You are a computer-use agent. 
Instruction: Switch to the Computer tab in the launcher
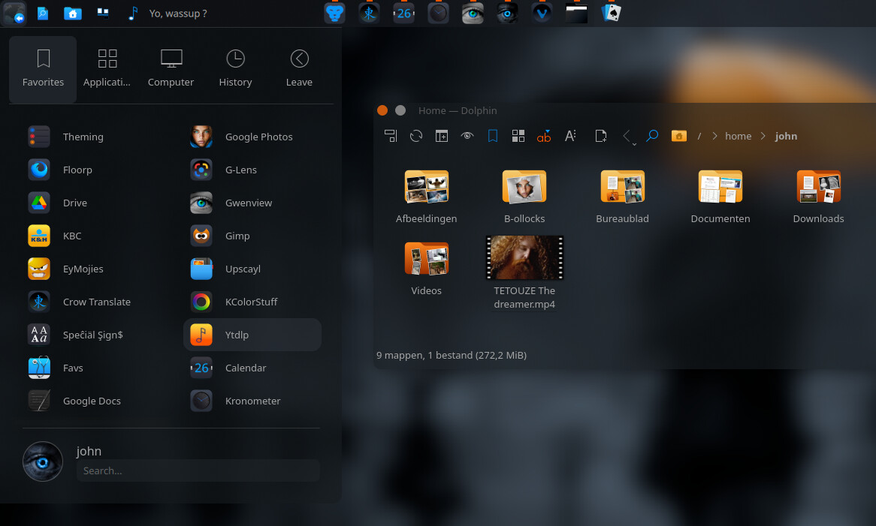pos(171,69)
